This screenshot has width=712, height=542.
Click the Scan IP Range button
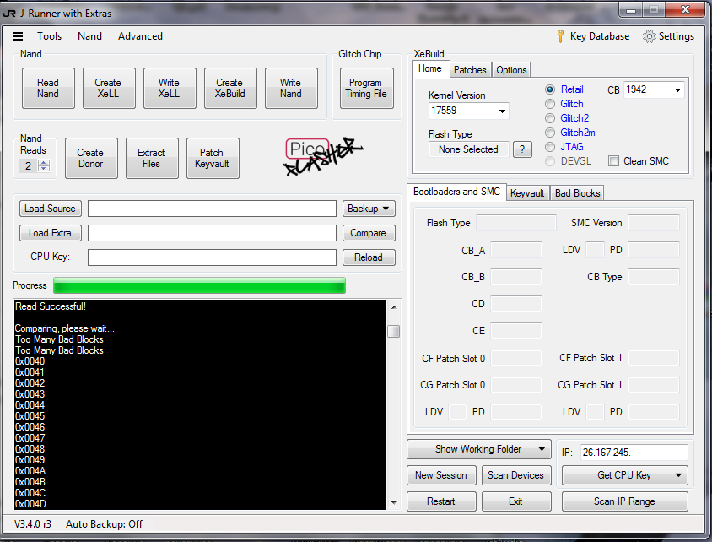point(624,501)
